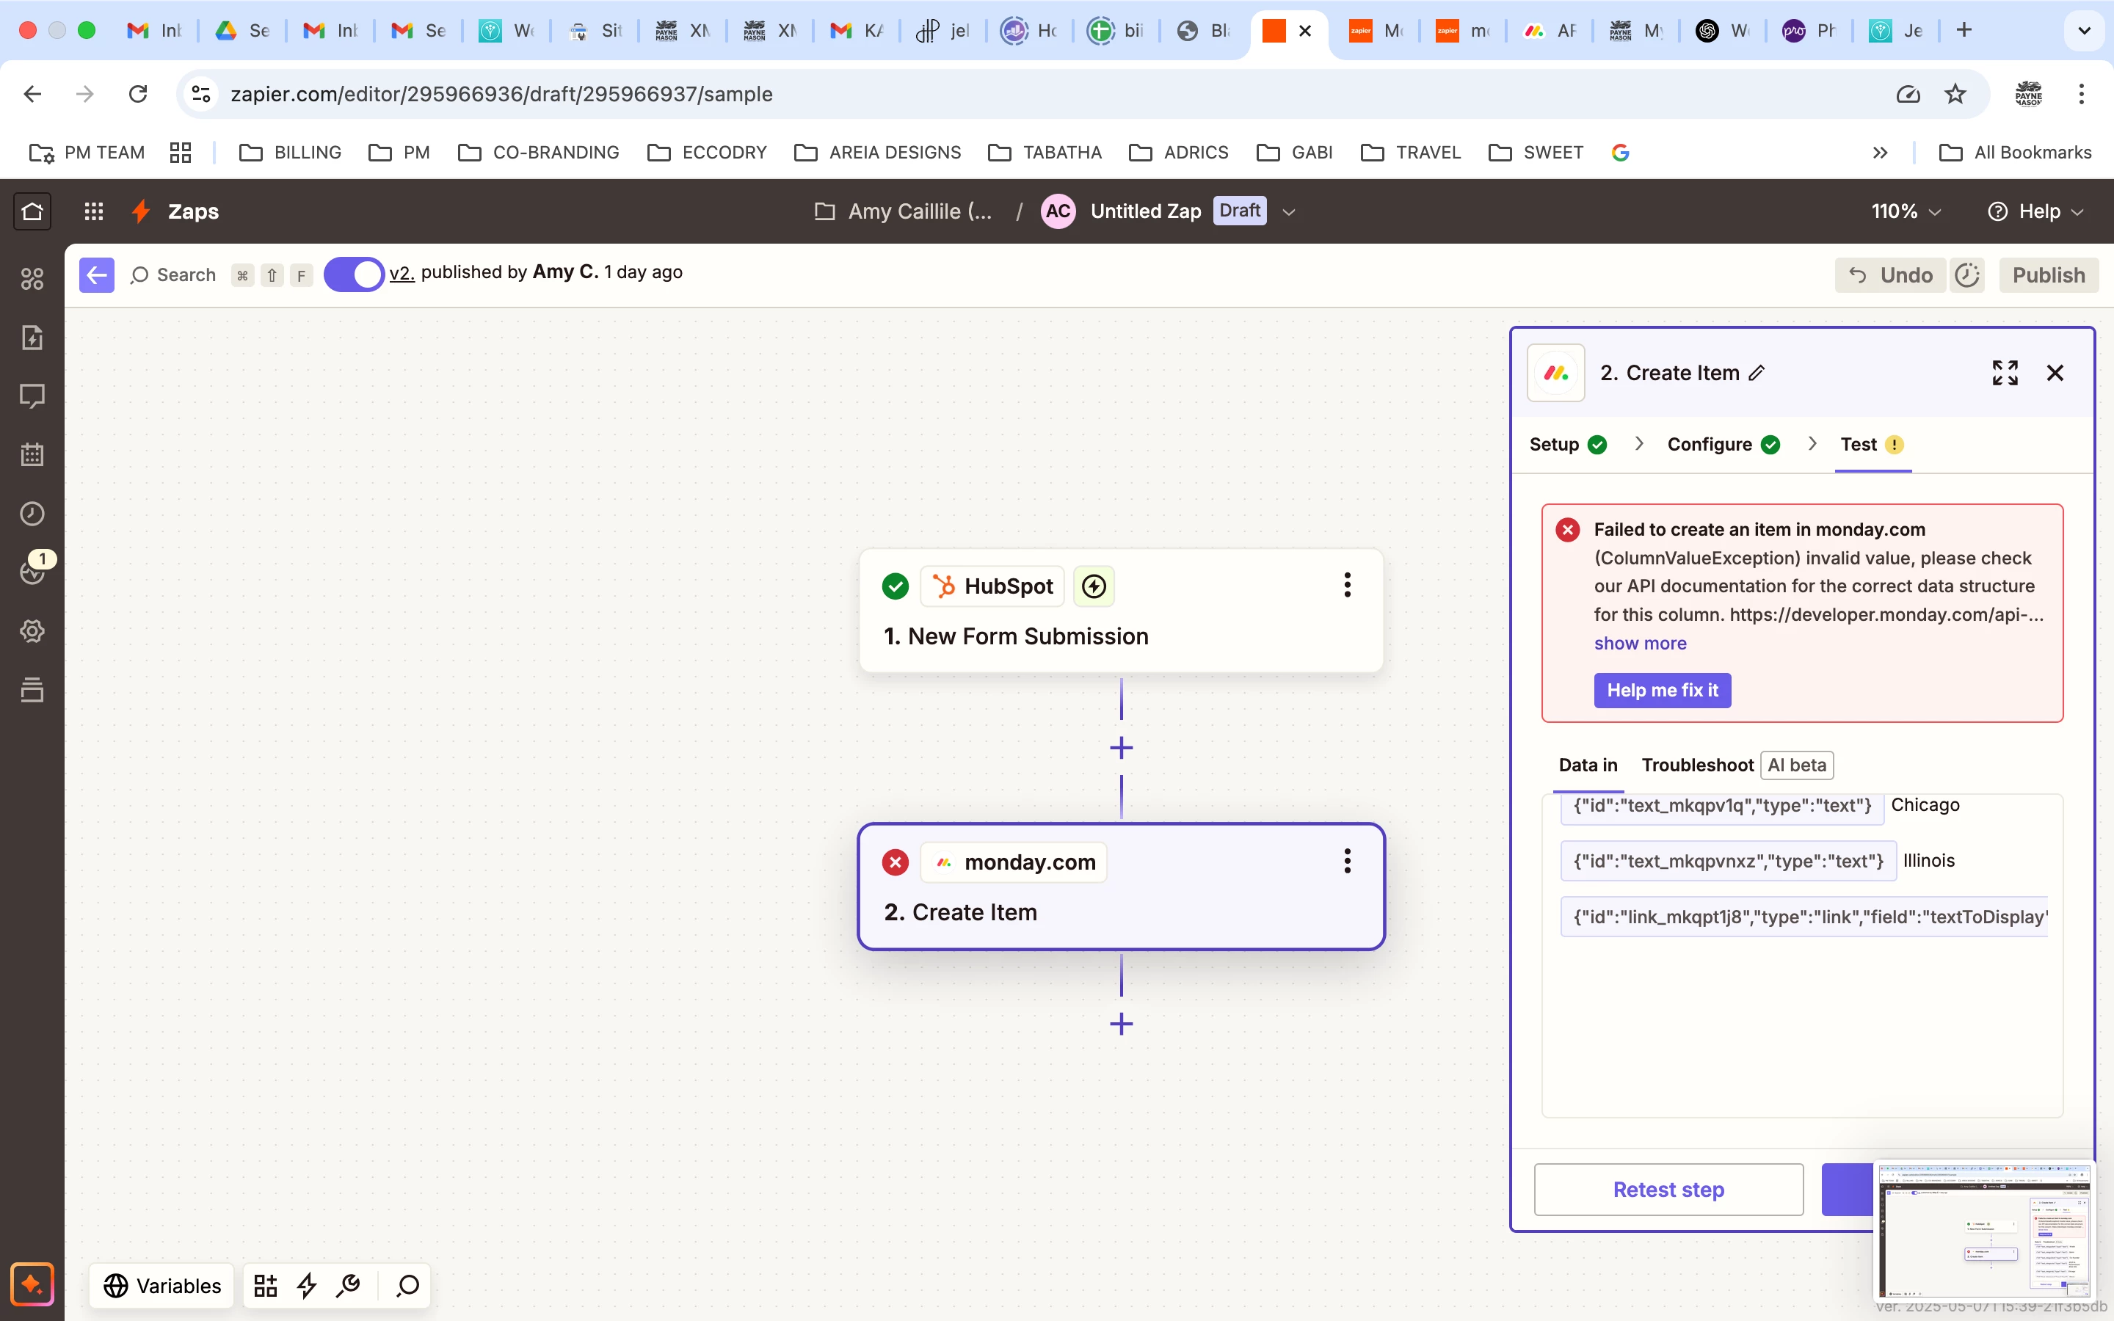The width and height of the screenshot is (2114, 1321).
Task: Toggle the Zap on/off switch
Action: pyautogui.click(x=354, y=274)
